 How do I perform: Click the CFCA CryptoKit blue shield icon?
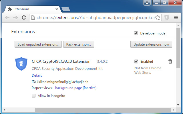coord(21,64)
